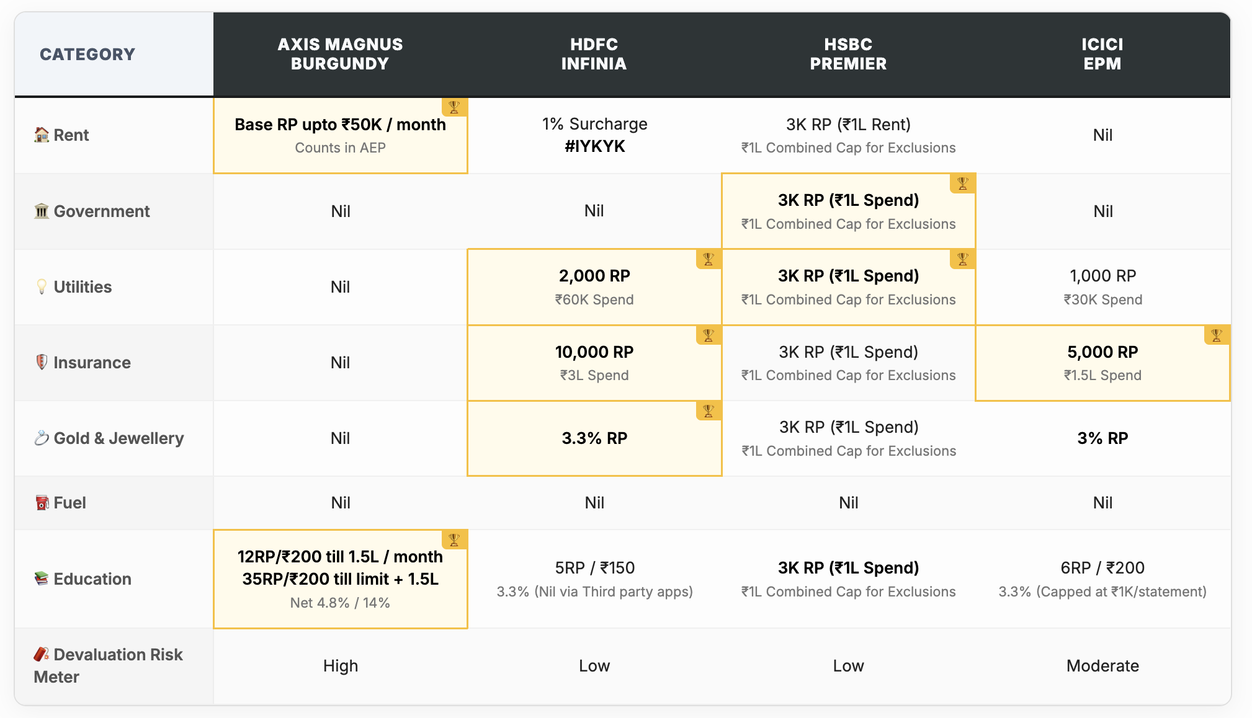Click the light bulb icon beside Utilities

pos(42,286)
